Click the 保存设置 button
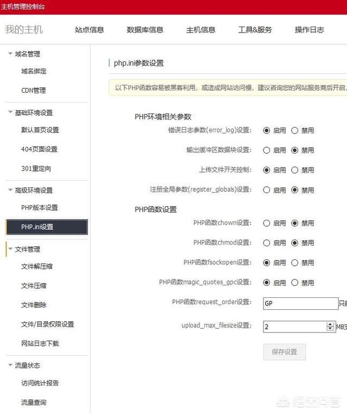 [x=284, y=352]
